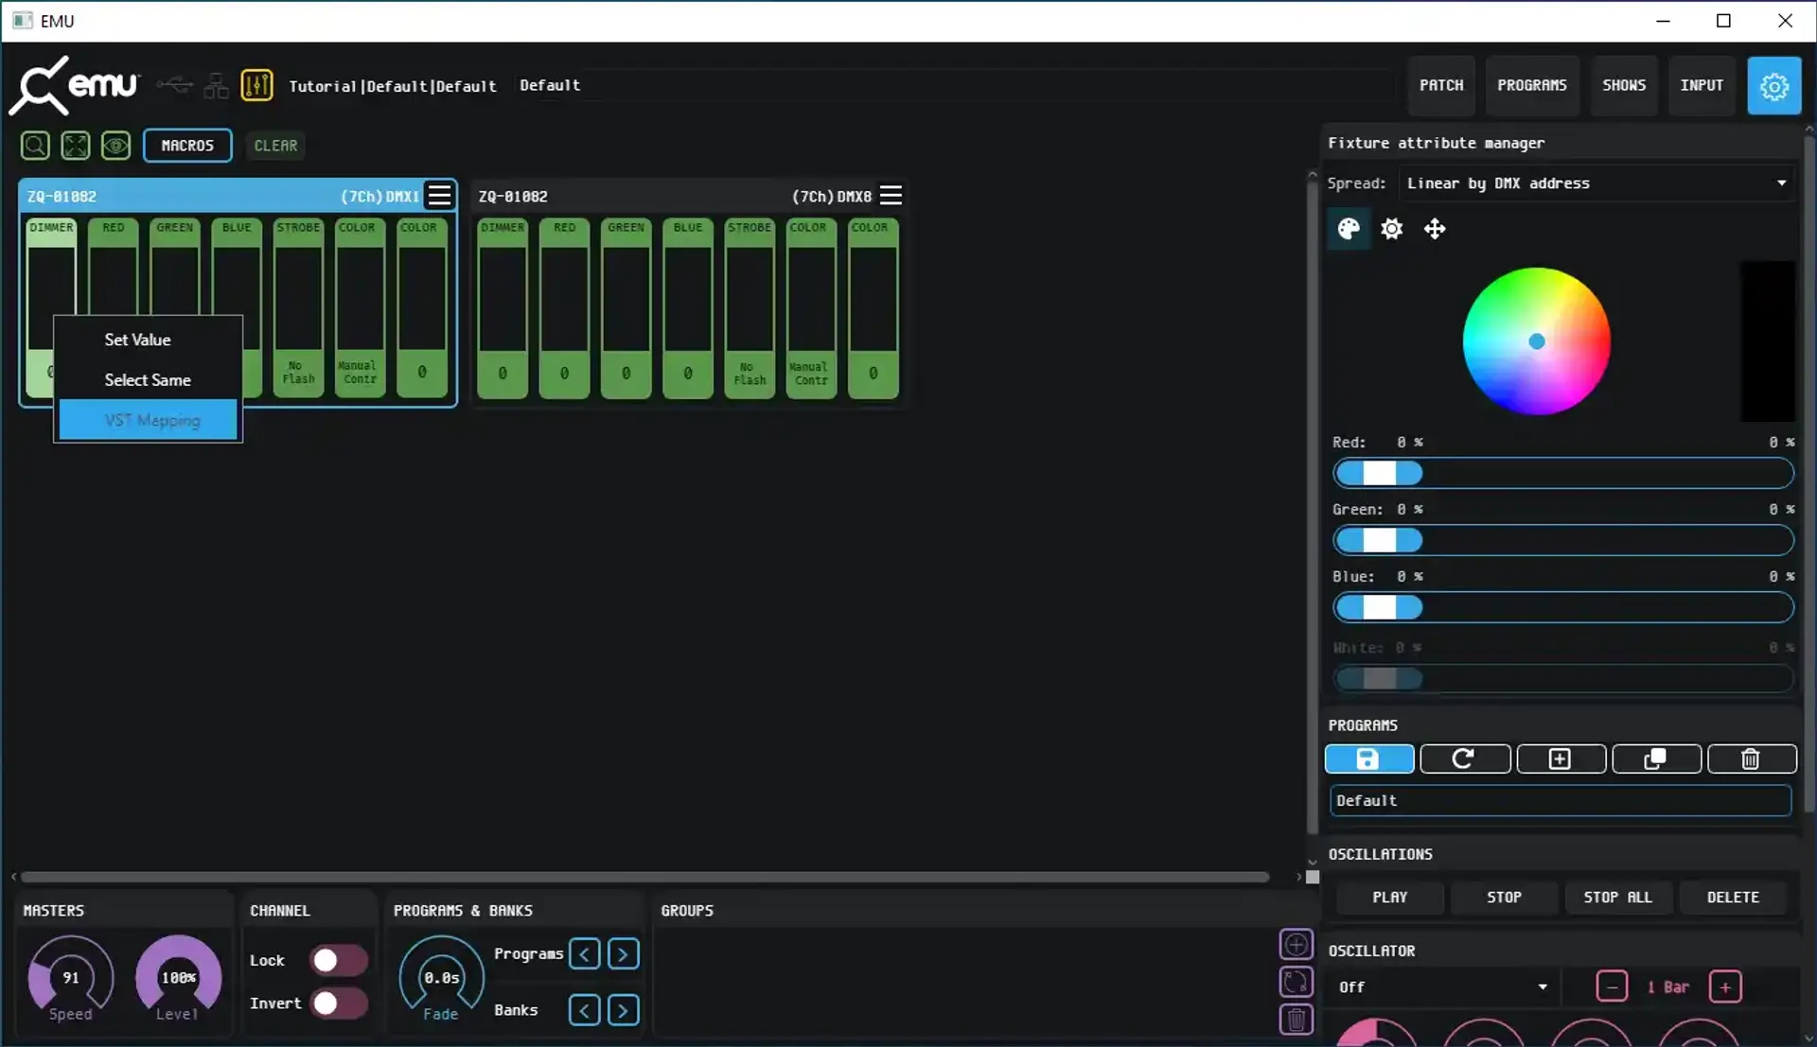This screenshot has width=1817, height=1047.
Task: Open the move/position attribute icon
Action: pos(1435,229)
